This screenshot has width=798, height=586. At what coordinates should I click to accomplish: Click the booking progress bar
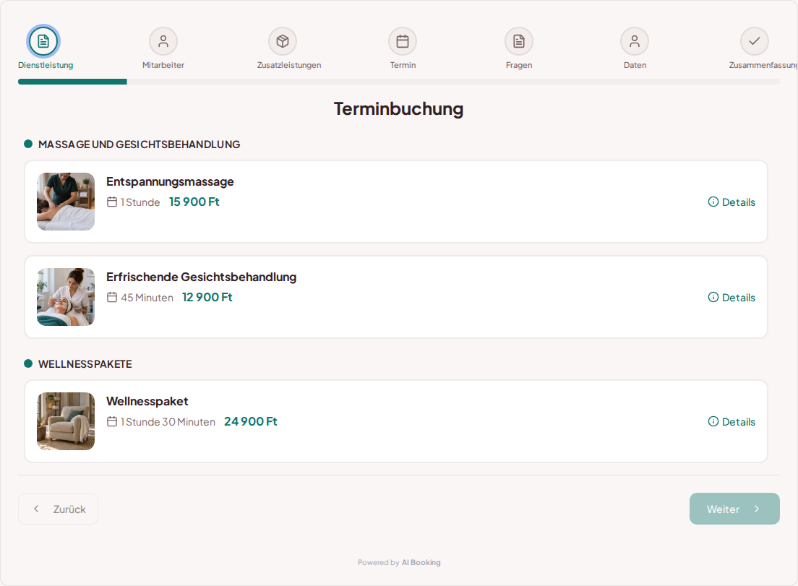click(x=399, y=82)
